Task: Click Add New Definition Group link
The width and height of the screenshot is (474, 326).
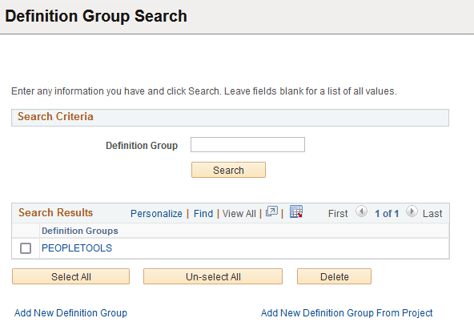Action: 70,312
